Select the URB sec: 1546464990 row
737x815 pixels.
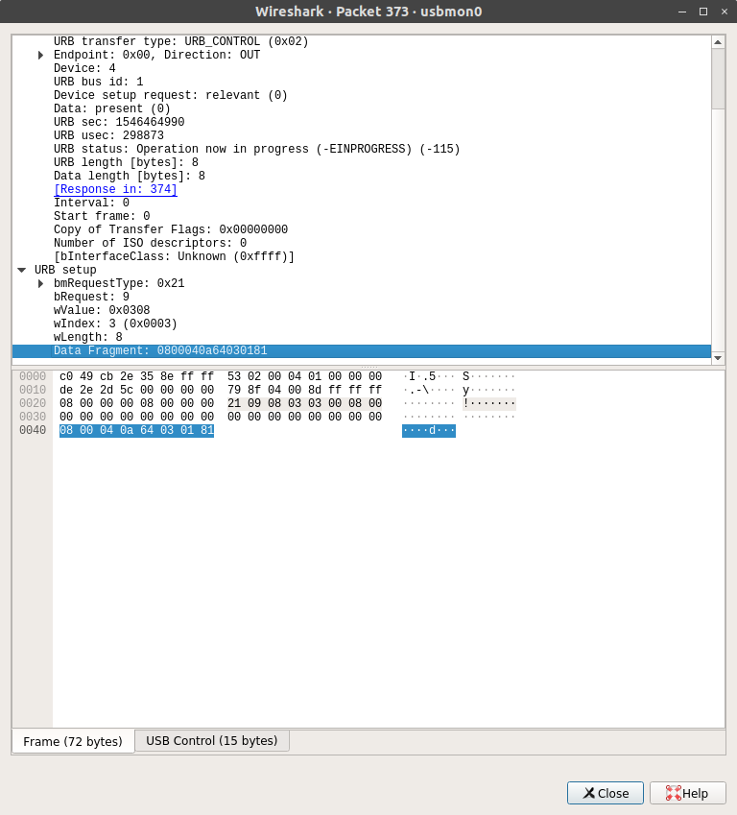point(361,122)
